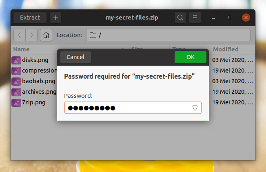Click the 7zip.png file icon
Viewport: 266px width, 172px height.
(x=16, y=103)
